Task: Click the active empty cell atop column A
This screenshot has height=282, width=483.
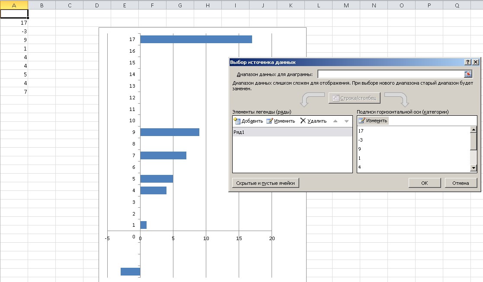Action: tap(14, 14)
